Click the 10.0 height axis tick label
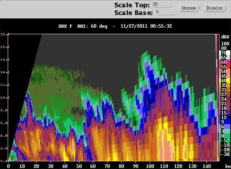231x169 pixels. coord(5,98)
